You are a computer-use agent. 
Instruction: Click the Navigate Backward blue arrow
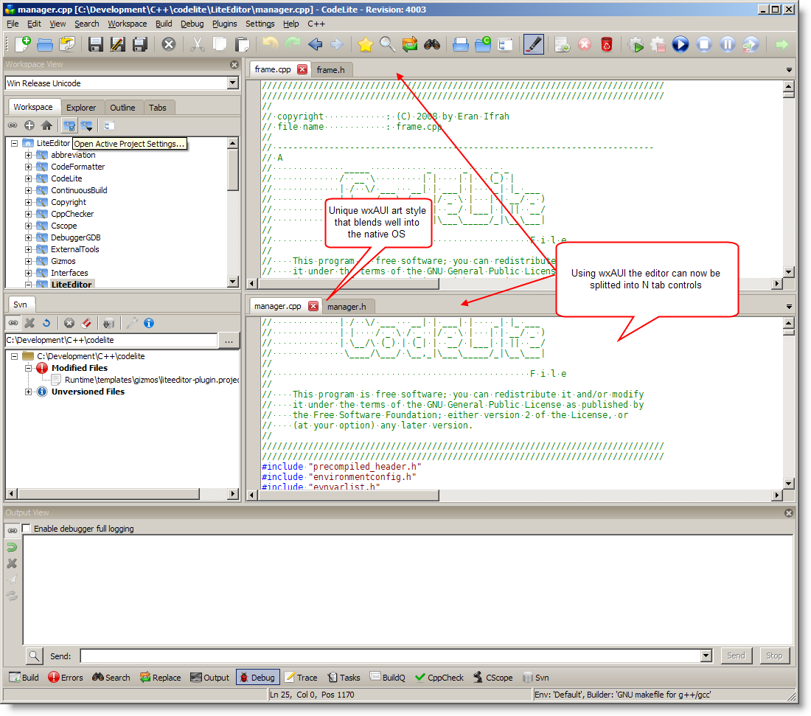(315, 44)
